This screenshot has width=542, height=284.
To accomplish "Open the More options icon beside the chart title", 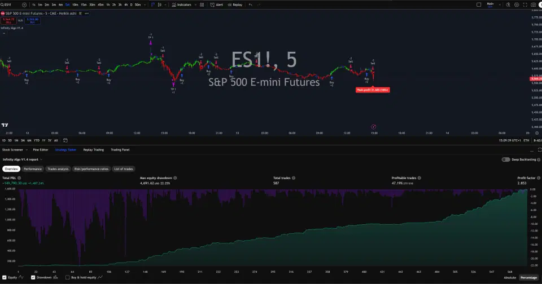I will coord(87,14).
